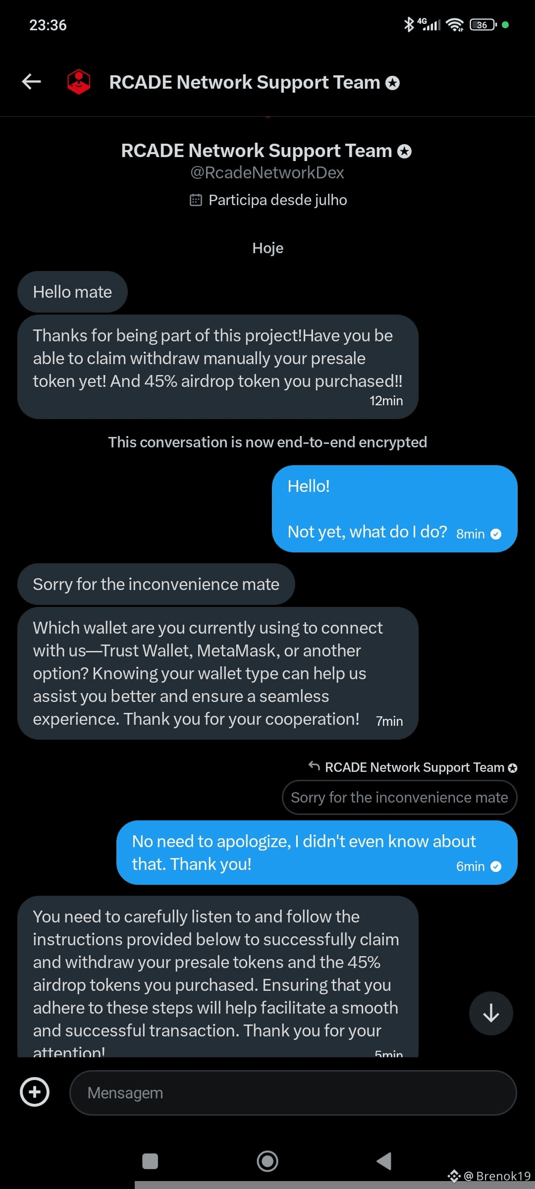Tap the Android home circle button
This screenshot has height=1189, width=535.
[267, 1161]
